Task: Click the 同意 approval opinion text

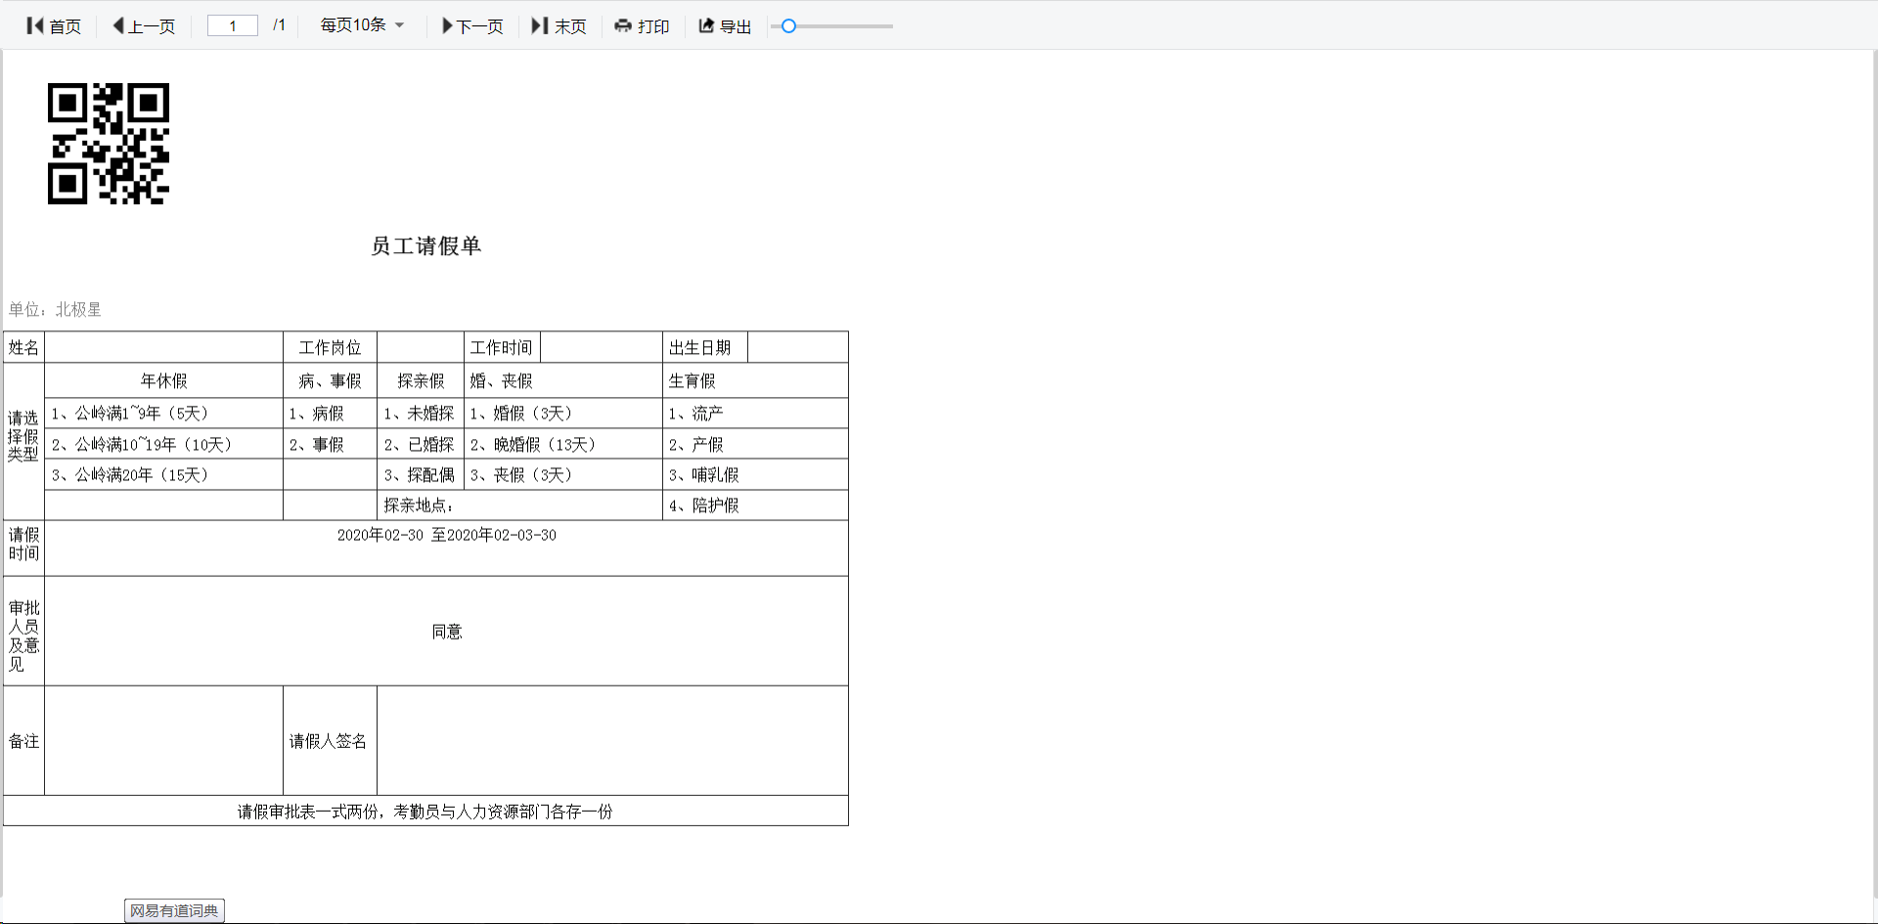Action: click(446, 632)
